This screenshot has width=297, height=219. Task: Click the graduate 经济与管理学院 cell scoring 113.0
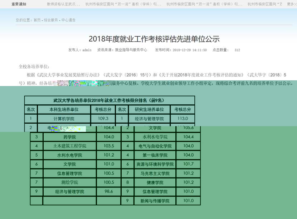[149, 119]
